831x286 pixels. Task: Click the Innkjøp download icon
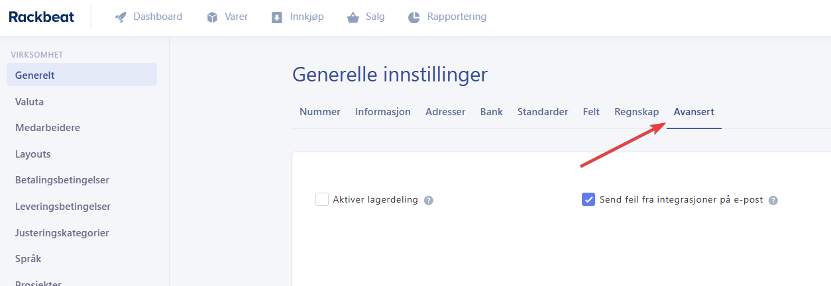pos(277,17)
